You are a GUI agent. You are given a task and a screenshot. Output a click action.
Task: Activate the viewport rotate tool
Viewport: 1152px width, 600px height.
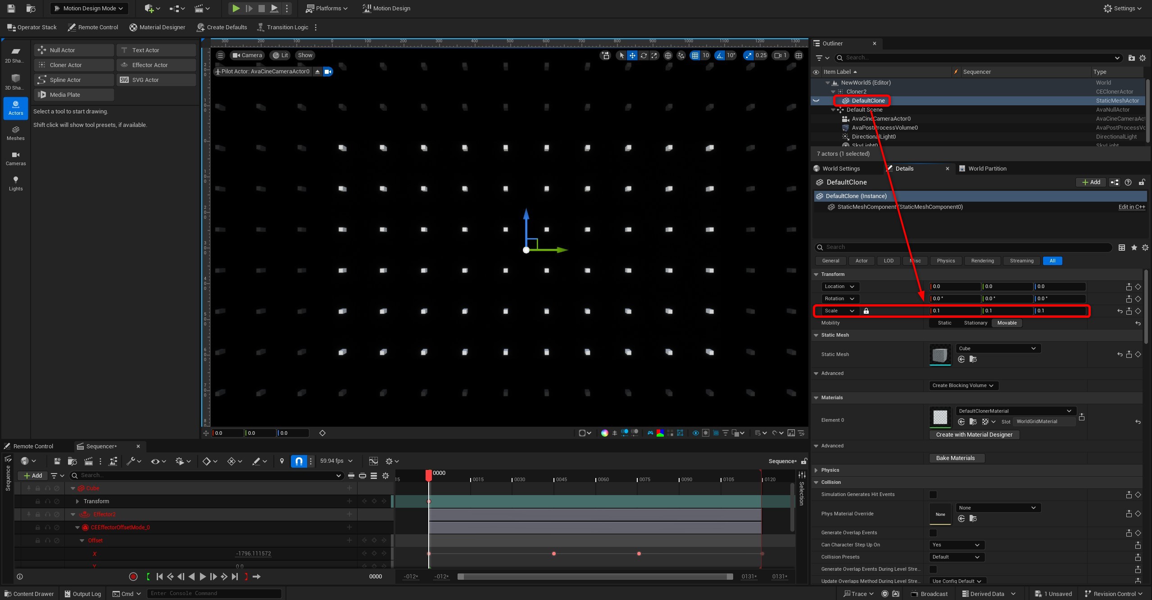click(x=644, y=55)
